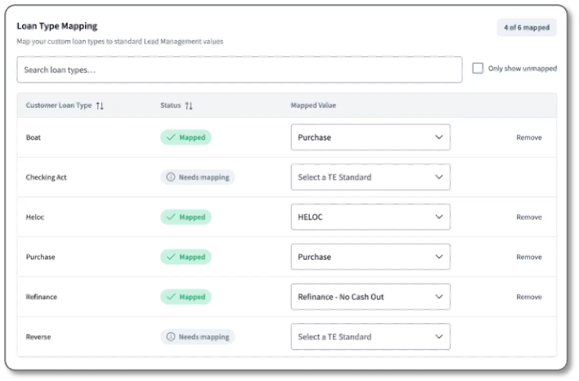Viewport: 579px width, 381px height.
Task: Click the checkmark in Refinance Mapped badge
Action: [171, 297]
